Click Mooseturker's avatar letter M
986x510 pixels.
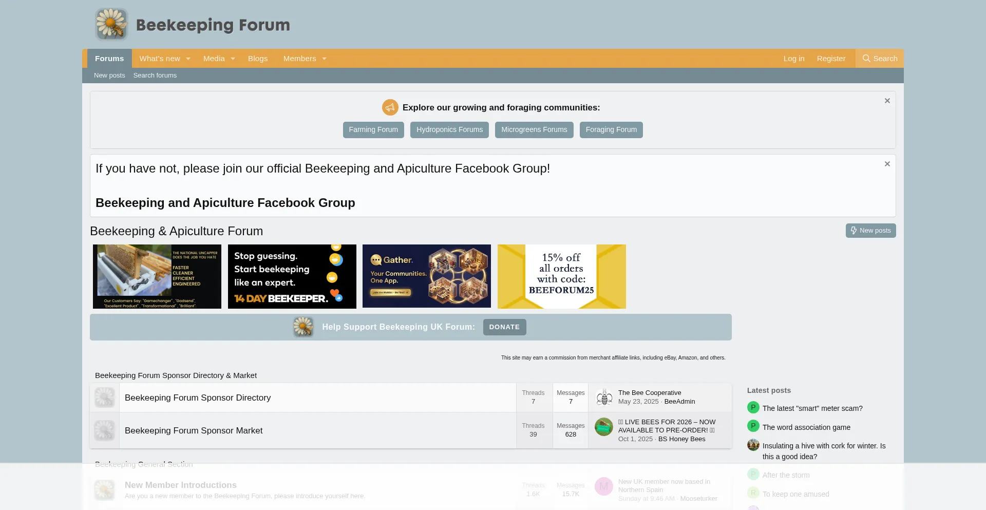pos(604,486)
